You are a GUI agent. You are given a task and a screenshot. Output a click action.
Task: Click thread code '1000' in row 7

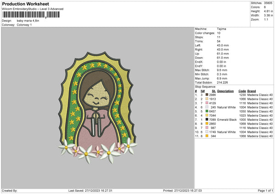coord(242,119)
